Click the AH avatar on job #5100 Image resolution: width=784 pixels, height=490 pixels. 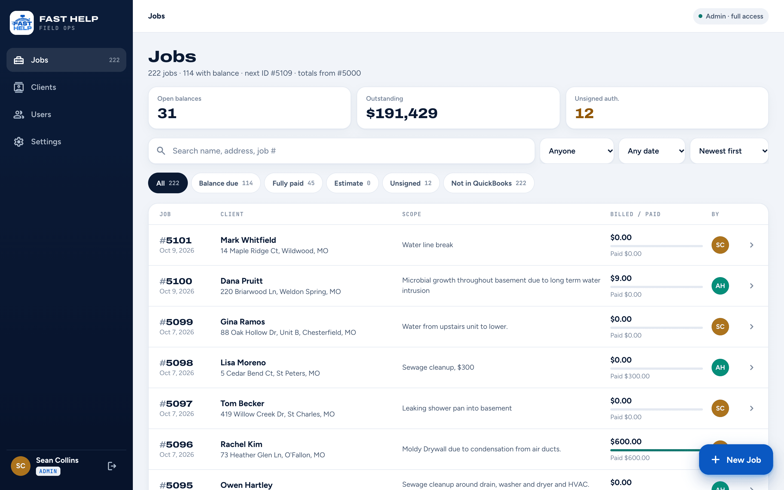coord(720,286)
